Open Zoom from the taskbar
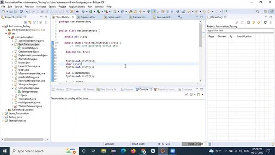This screenshot has height=155, width=275. coord(173,151)
